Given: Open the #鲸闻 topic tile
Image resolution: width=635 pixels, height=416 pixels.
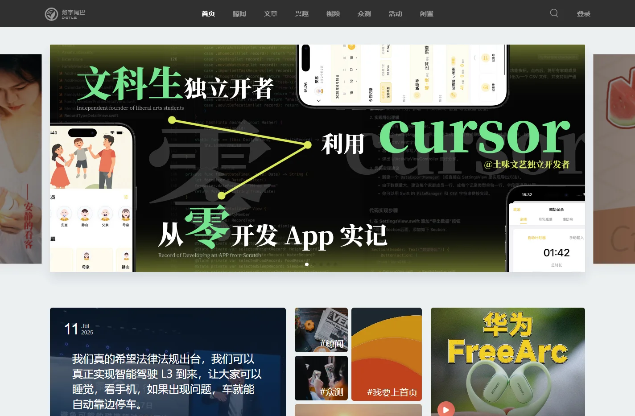Looking at the screenshot, I should pyautogui.click(x=321, y=330).
